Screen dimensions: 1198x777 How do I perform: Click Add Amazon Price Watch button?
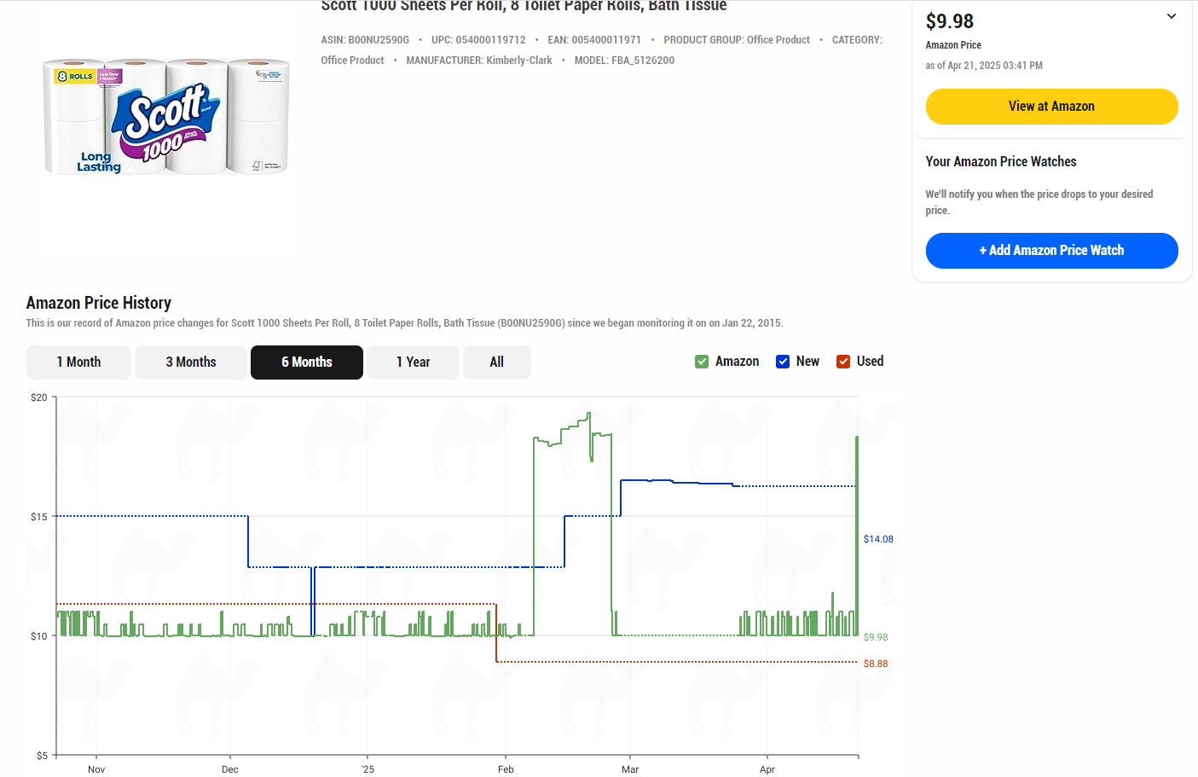click(1051, 251)
